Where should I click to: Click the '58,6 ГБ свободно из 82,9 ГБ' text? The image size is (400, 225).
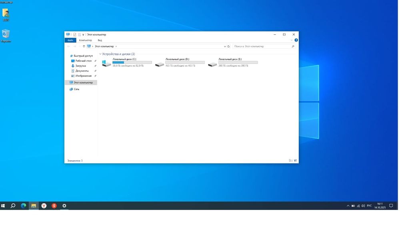pos(128,66)
